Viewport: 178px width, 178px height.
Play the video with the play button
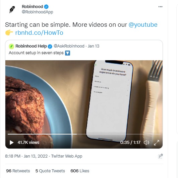(11, 143)
